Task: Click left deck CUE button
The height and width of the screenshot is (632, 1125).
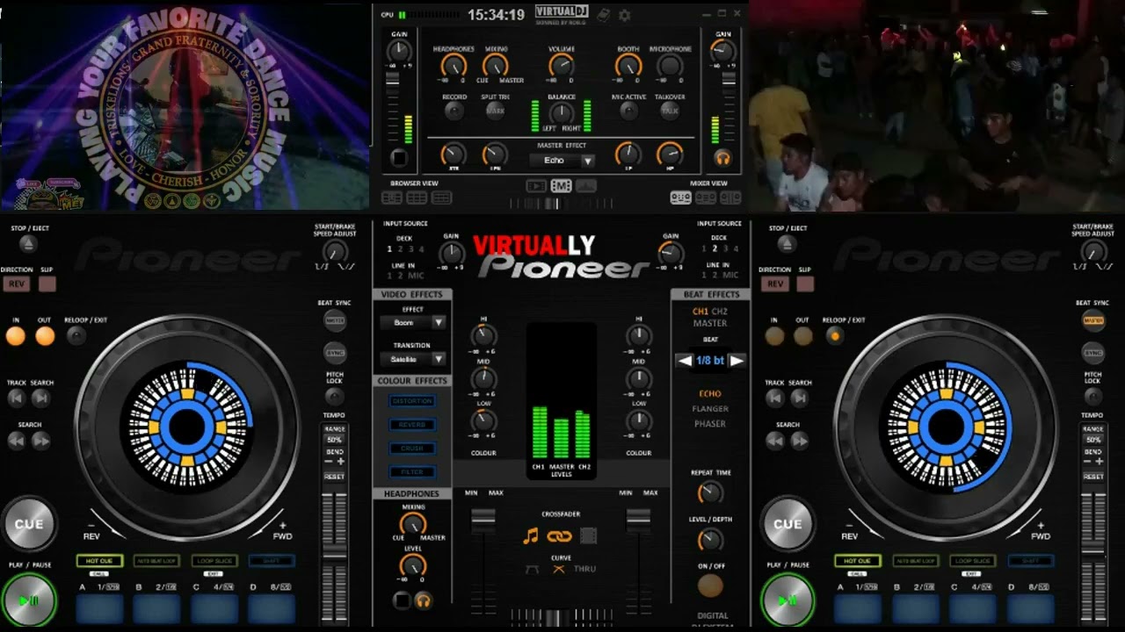Action: [28, 524]
